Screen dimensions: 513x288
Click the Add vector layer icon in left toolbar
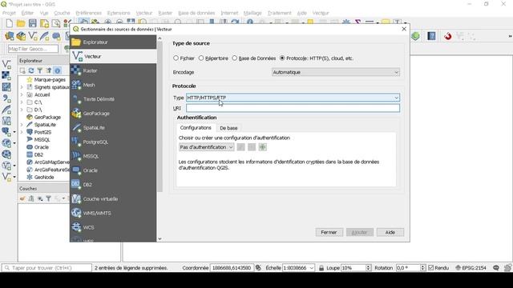click(x=6, y=64)
